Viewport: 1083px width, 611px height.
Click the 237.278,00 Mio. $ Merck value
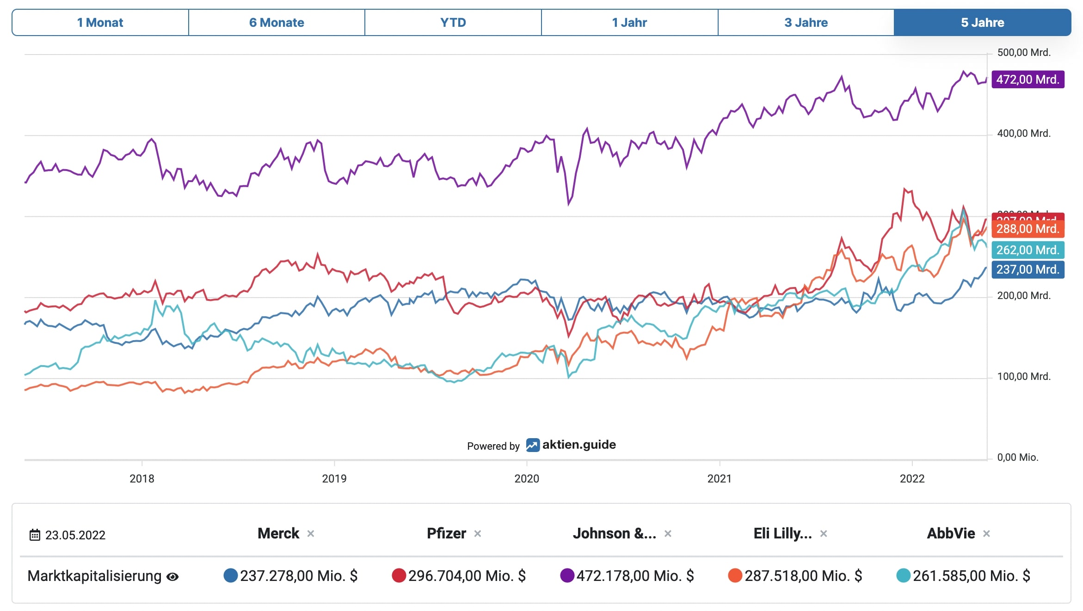click(299, 576)
